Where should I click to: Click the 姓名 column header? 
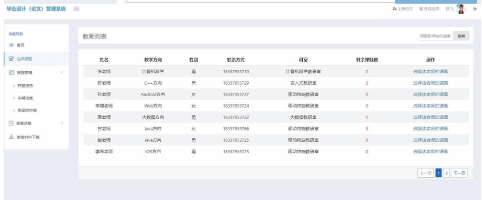pyautogui.click(x=104, y=60)
